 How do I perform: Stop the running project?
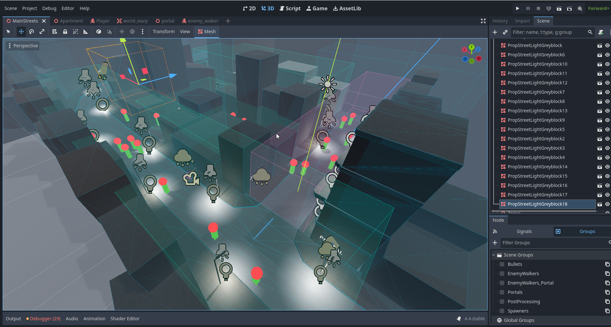[538, 8]
